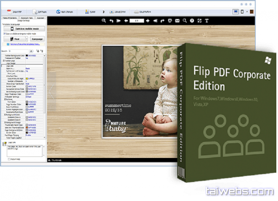This screenshot has height=201, width=278.
Task: Toggle fullscreen view icon
Action: tap(199, 21)
